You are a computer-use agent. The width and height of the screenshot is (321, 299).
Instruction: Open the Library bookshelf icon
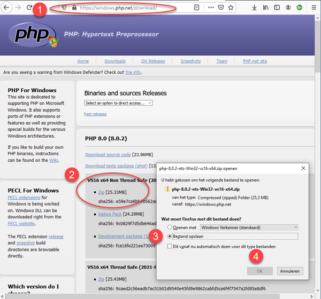pyautogui.click(x=265, y=8)
